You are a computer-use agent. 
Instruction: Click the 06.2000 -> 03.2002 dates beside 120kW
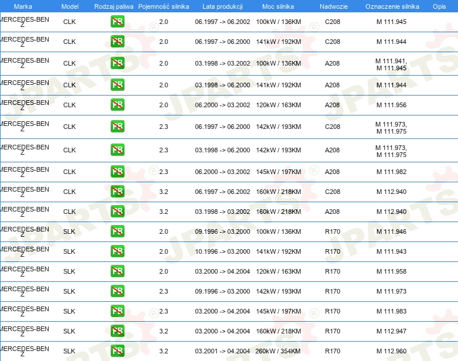223,105
